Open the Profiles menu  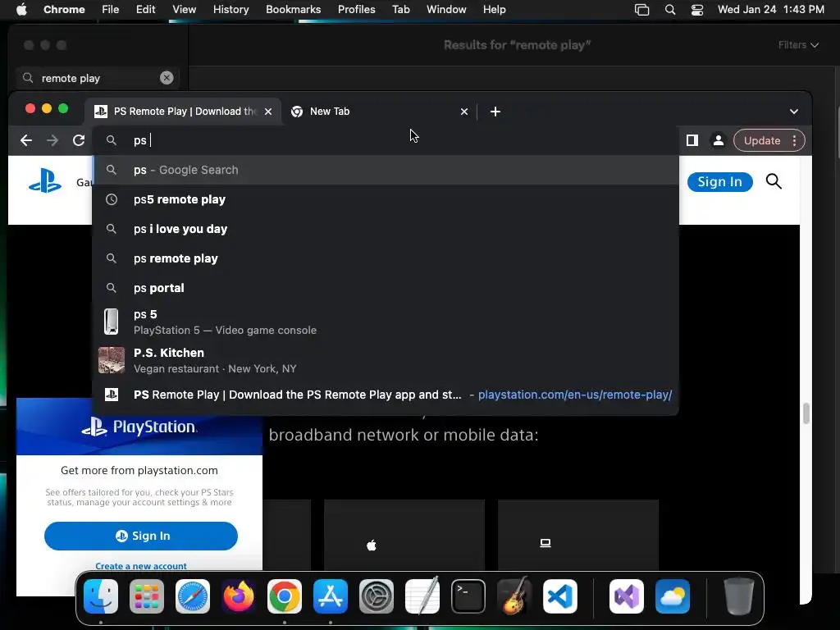(x=356, y=9)
